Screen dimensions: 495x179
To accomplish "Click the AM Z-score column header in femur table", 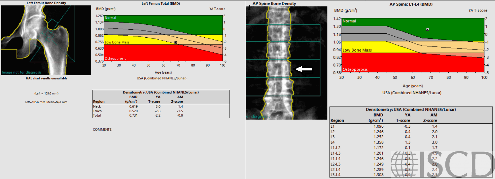I will point(177,99).
